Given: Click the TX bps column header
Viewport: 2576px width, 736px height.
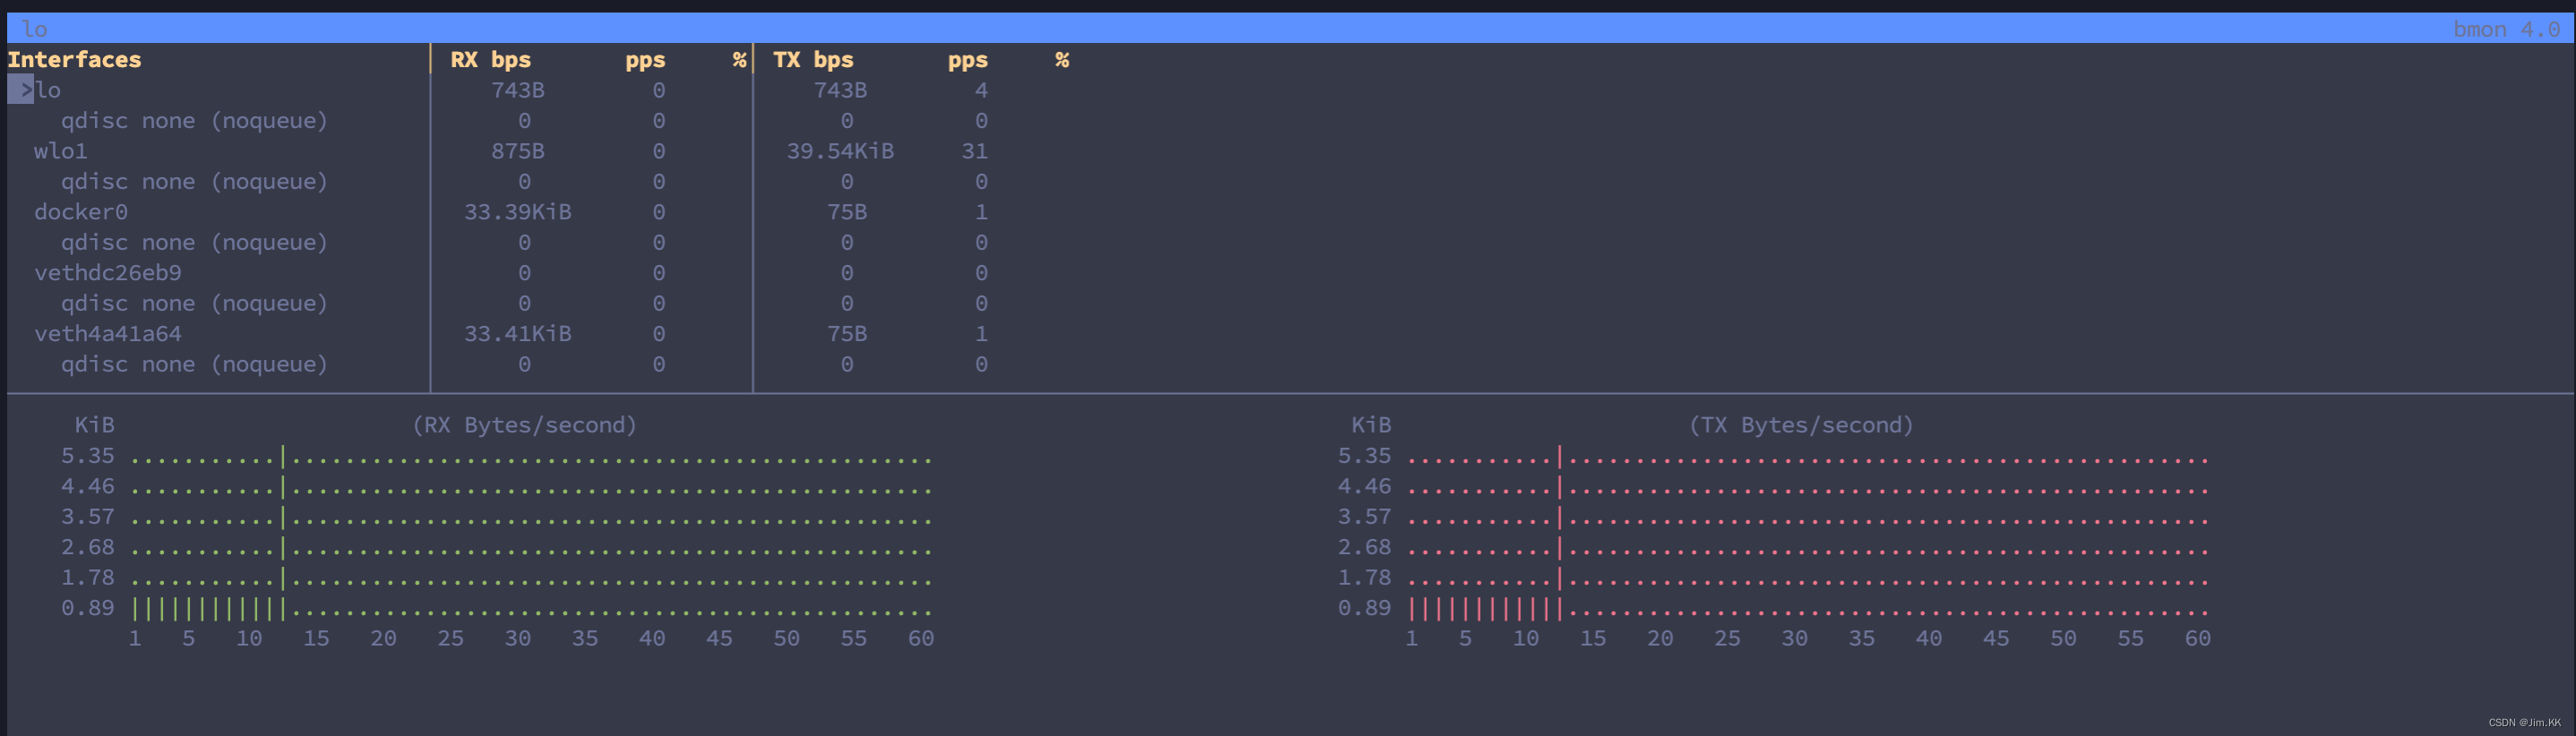Looking at the screenshot, I should pyautogui.click(x=813, y=60).
